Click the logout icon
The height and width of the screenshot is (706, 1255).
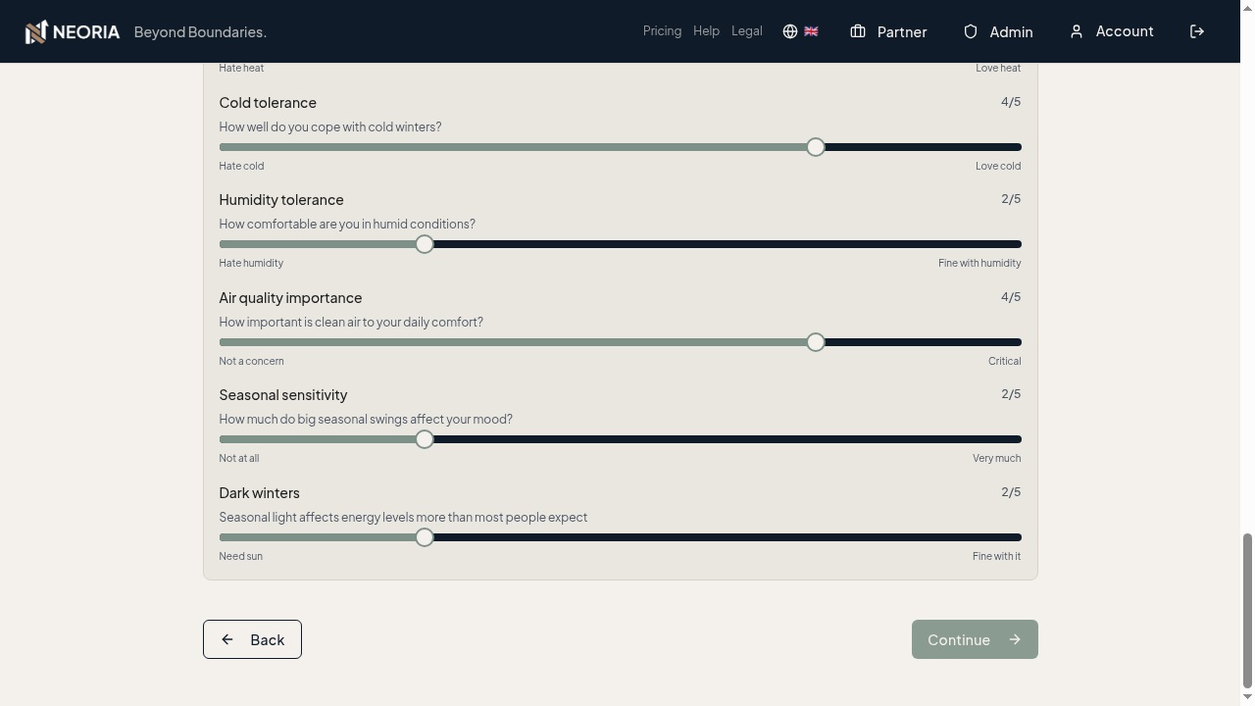click(x=1197, y=31)
